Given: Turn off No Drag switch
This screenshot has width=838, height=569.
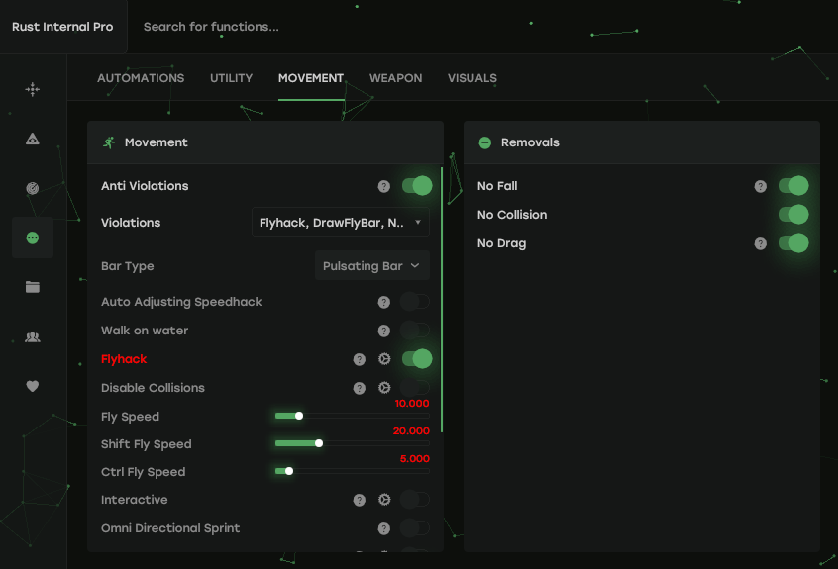Looking at the screenshot, I should click(x=793, y=243).
